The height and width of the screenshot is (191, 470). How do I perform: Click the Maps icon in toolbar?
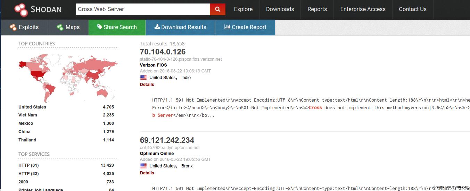(x=60, y=27)
